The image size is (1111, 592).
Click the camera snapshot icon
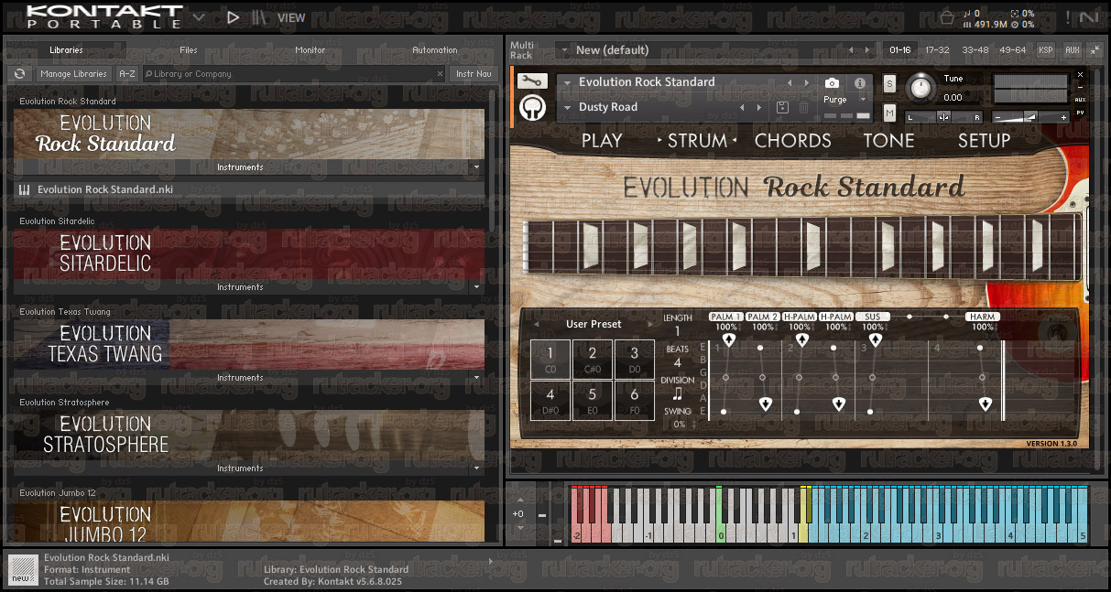tap(832, 82)
